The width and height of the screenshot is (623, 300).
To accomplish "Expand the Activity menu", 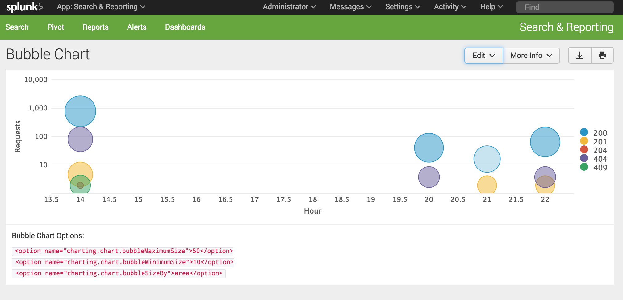I will 449,6.
